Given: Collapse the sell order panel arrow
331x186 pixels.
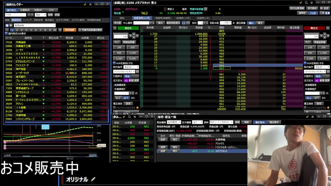Looking at the screenshot, I should pyautogui.click(x=115, y=28).
